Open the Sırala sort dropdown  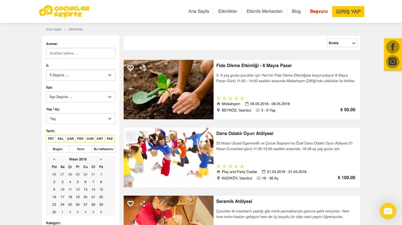[342, 43]
